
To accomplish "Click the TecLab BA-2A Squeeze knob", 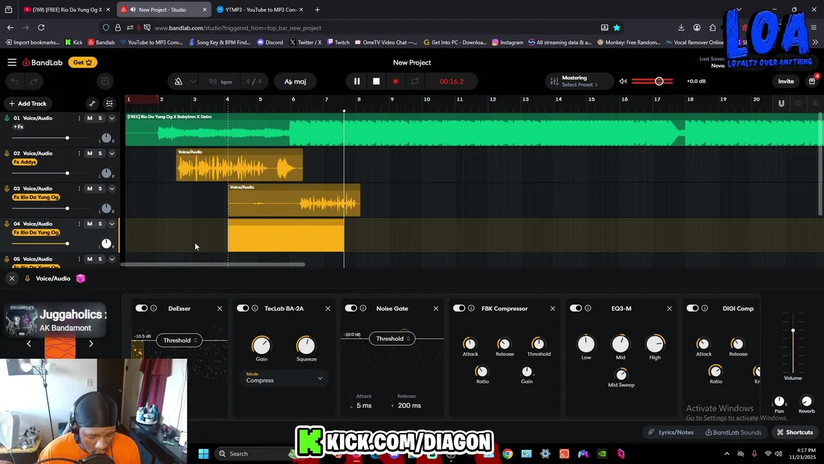I will coord(306,345).
